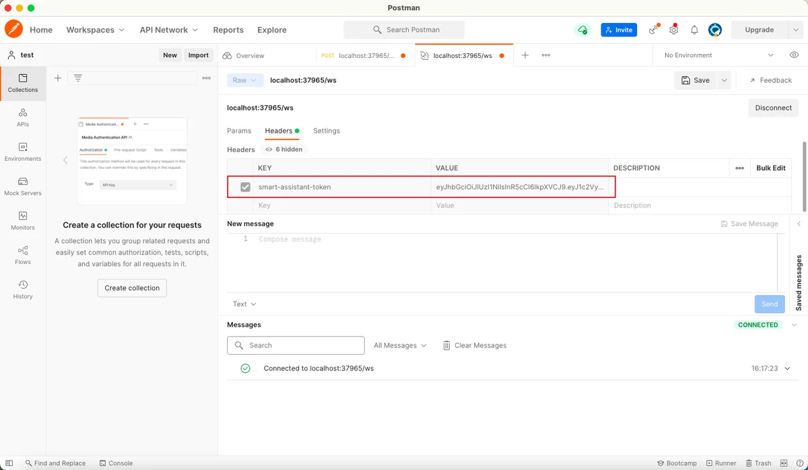808x470 pixels.
Task: Open the Collections sidebar panel
Action: [23, 83]
